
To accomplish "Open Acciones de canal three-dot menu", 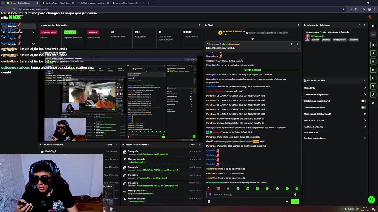I will (x=364, y=80).
